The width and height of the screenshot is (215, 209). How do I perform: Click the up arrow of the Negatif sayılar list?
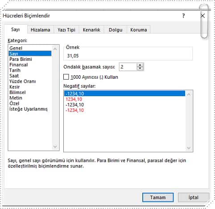pos(189,94)
